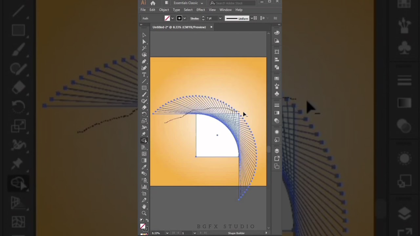Open the artboard number dropdown
The image size is (420, 236).
click(195, 233)
